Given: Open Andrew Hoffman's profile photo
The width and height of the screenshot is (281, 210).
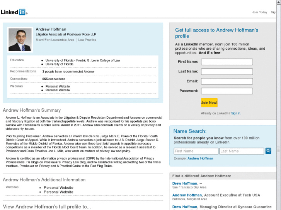Looking at the screenshot, I should coord(20,40).
